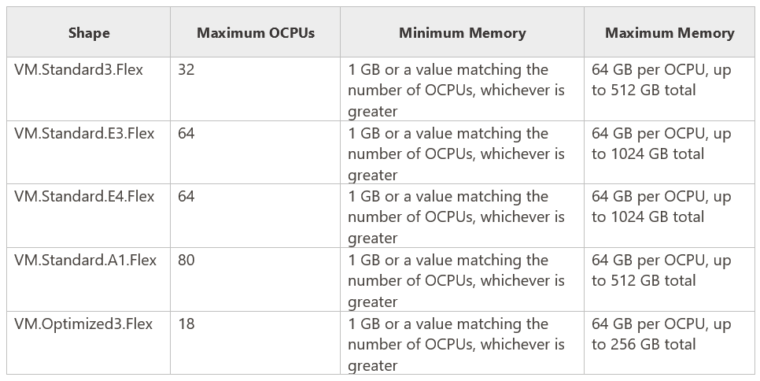
Task: Select the VM.Standard.E3.Flex shape cell
Action: (84, 134)
